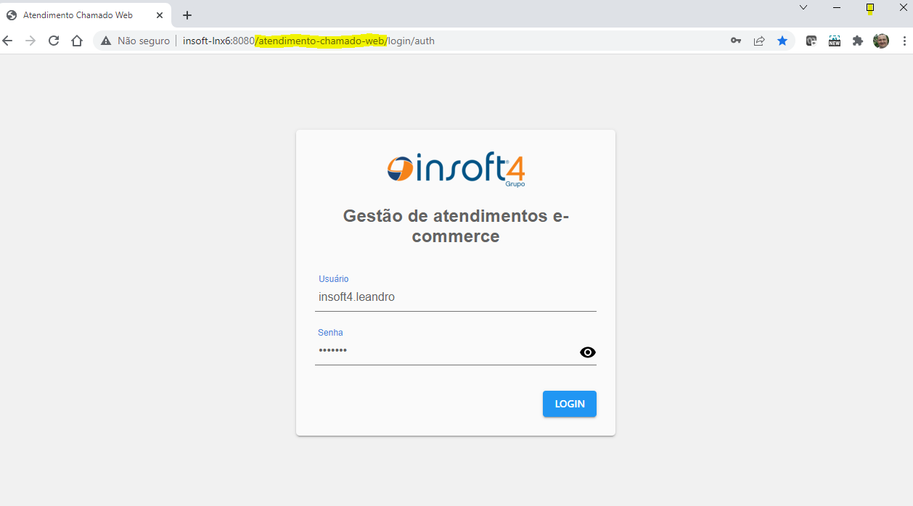Click the browser back arrow
Screen dimensions: 913x506
7,41
